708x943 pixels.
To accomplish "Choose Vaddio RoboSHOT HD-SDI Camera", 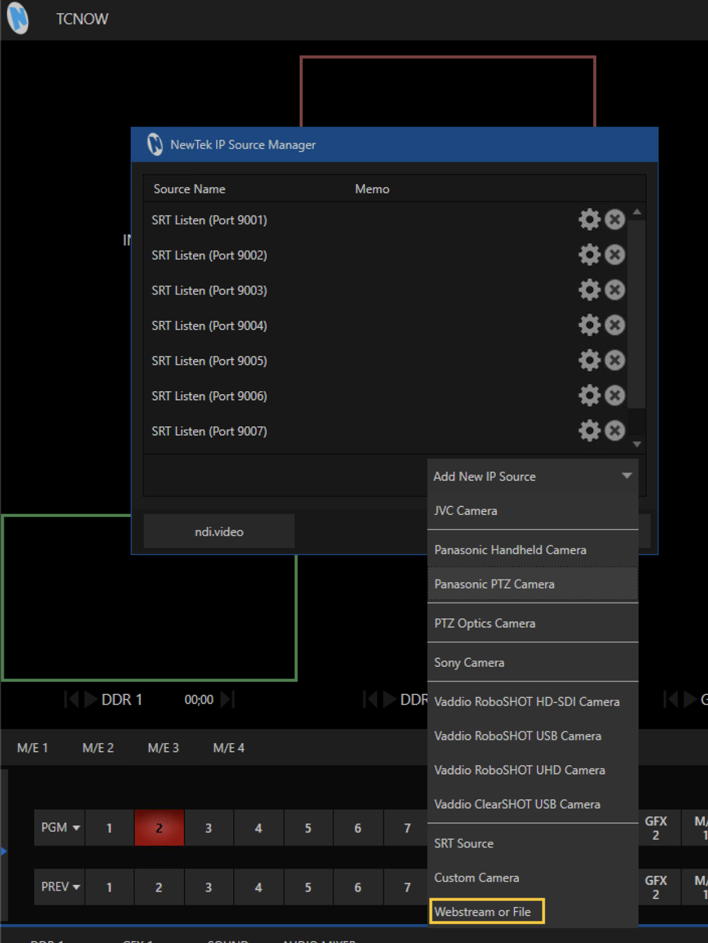I will tap(532, 701).
